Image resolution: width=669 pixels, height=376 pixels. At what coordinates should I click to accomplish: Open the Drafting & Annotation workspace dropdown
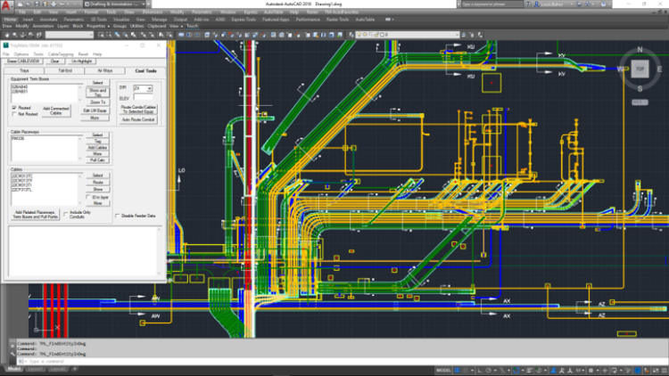[x=116, y=4]
